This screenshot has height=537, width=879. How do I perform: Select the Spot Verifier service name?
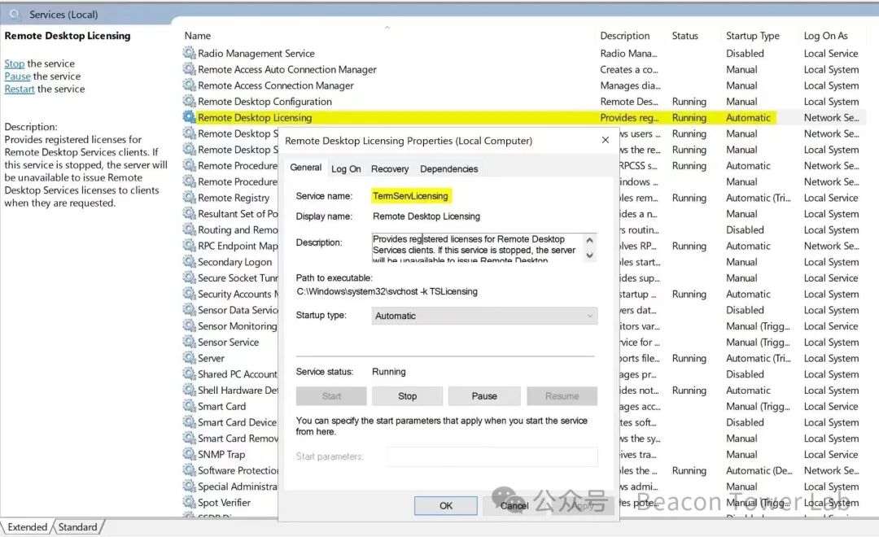[x=225, y=502]
